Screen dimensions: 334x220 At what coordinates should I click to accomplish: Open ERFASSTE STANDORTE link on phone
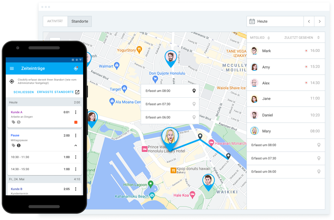[x=58, y=92]
